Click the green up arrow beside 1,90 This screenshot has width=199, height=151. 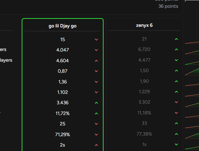pyautogui.click(x=176, y=81)
